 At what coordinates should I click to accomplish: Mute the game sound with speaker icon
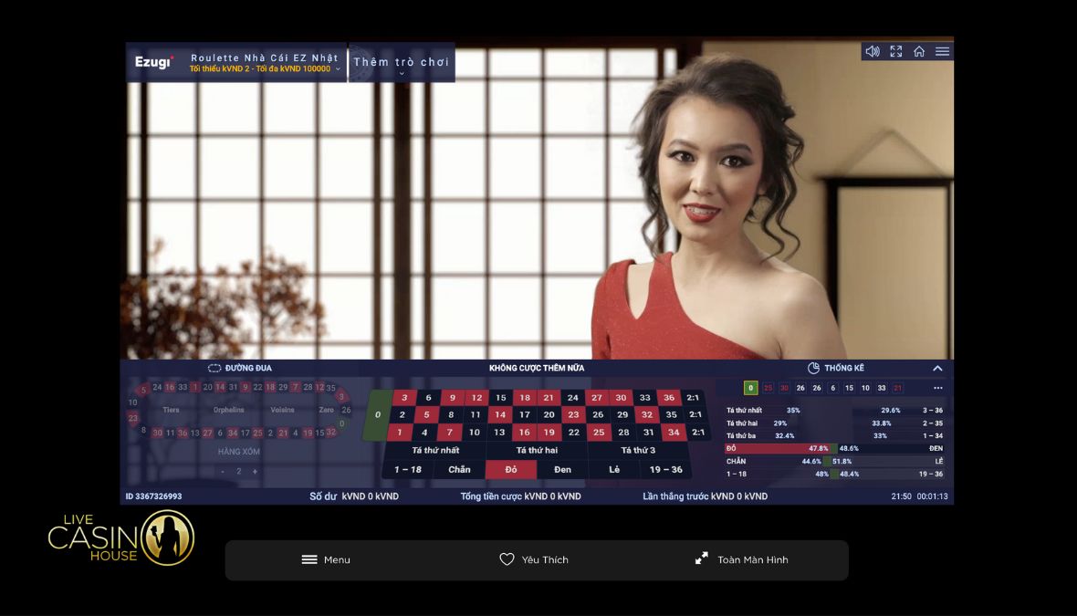pos(873,52)
